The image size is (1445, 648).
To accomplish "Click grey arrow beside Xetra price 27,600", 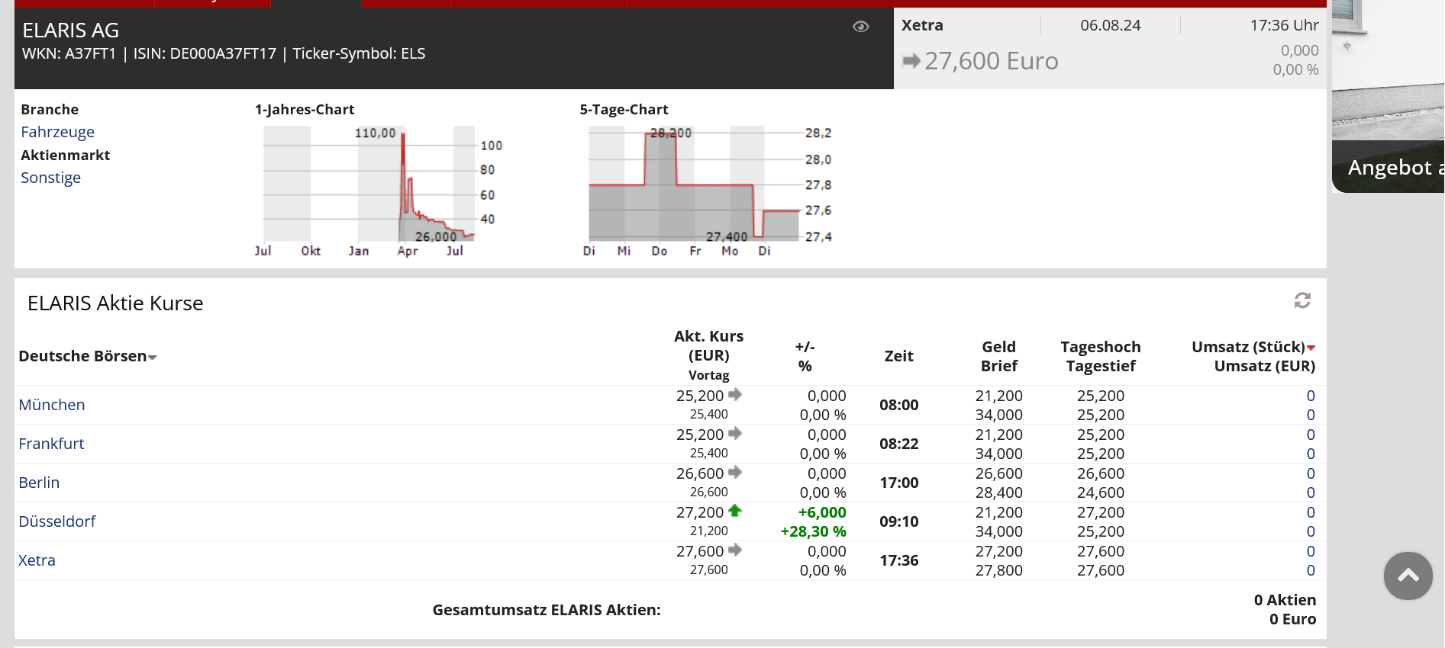I will coord(735,550).
